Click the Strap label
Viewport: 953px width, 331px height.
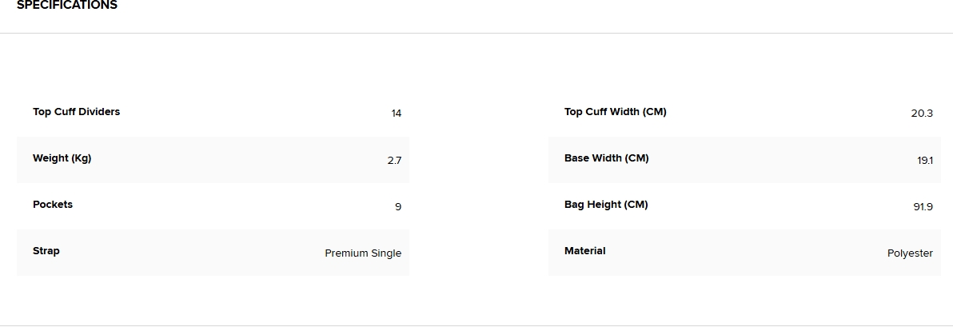[x=46, y=251]
